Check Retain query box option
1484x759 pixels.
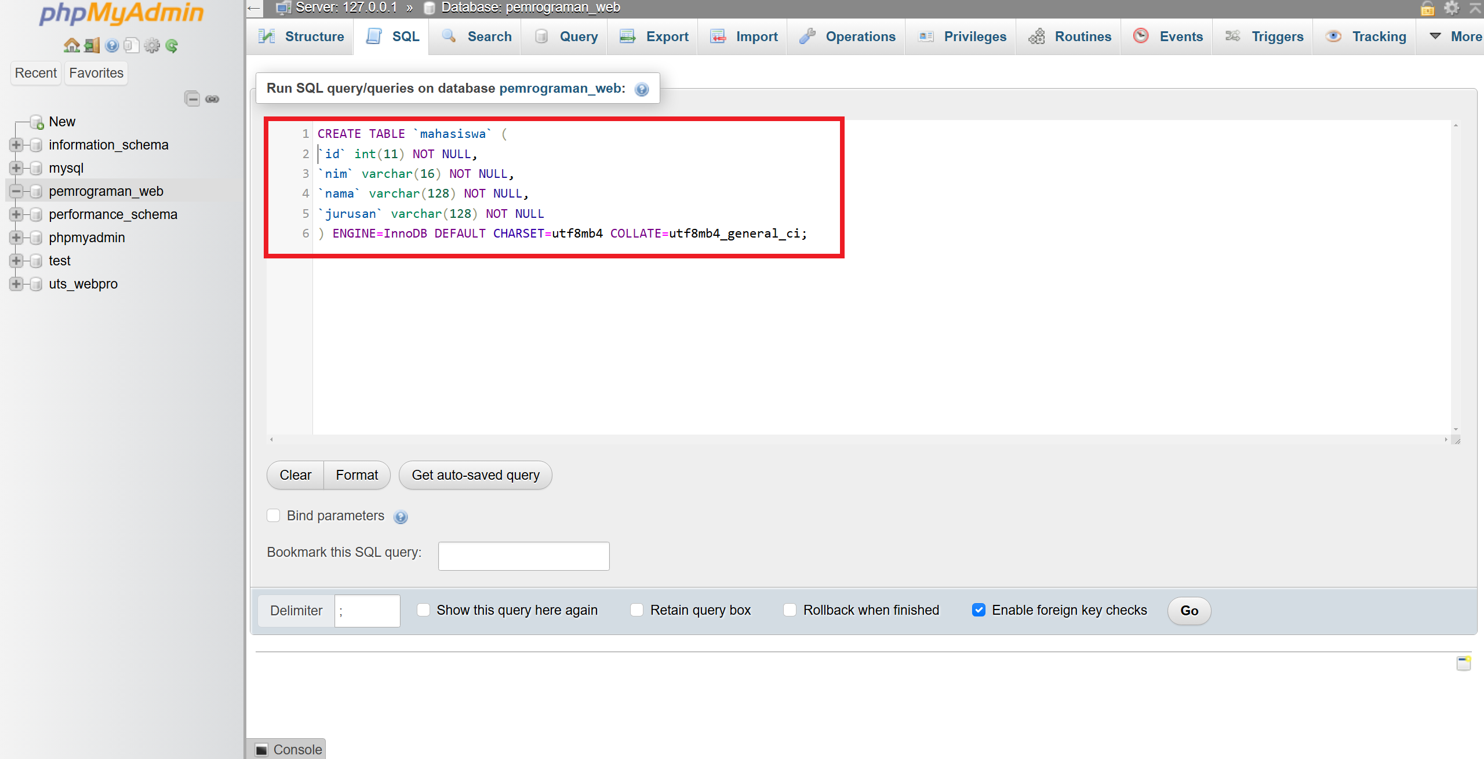pyautogui.click(x=636, y=610)
